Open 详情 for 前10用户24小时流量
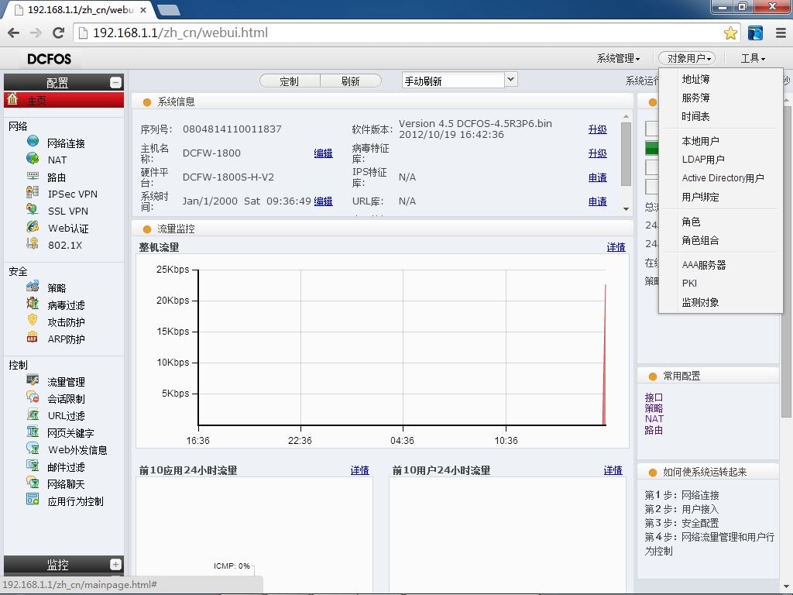Image resolution: width=793 pixels, height=595 pixels. pos(613,470)
